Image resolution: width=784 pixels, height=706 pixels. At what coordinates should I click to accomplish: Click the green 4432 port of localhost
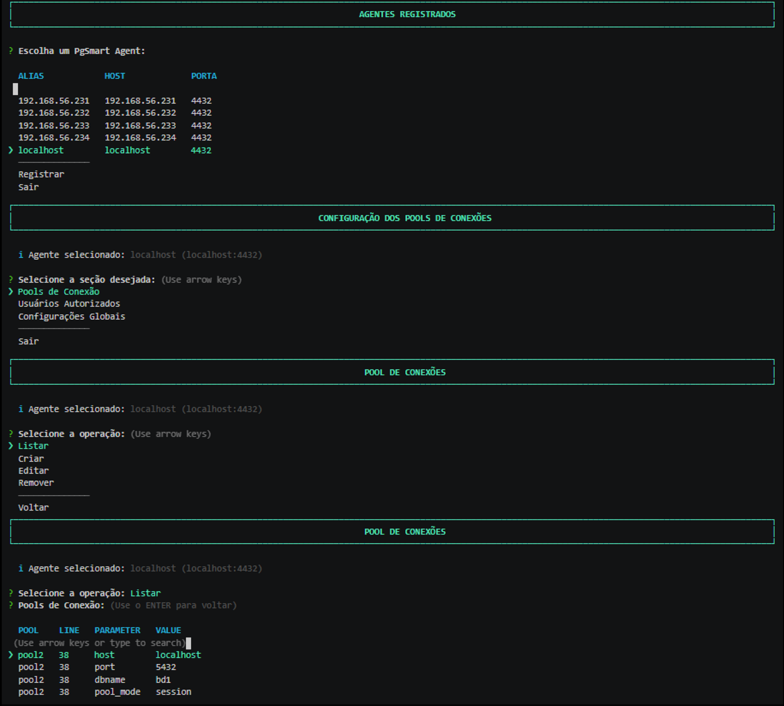tap(201, 150)
